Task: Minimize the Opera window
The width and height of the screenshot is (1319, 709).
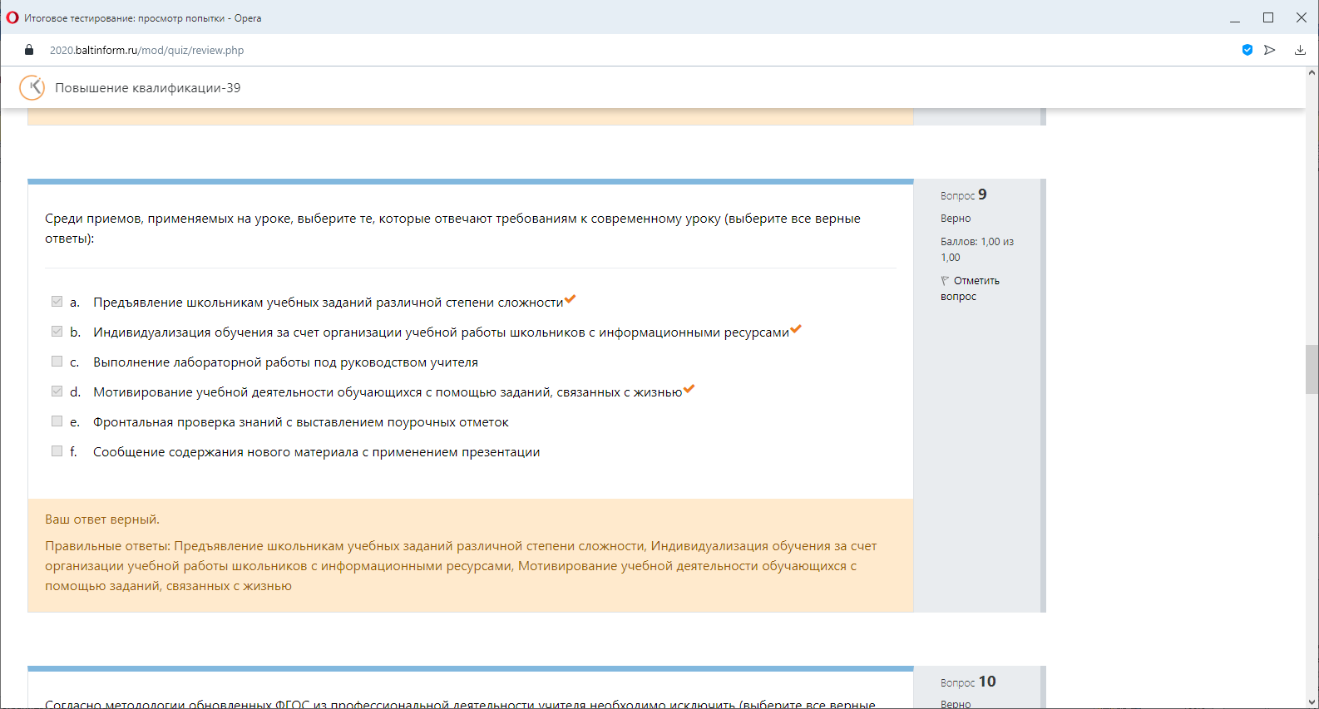Action: pos(1235,17)
